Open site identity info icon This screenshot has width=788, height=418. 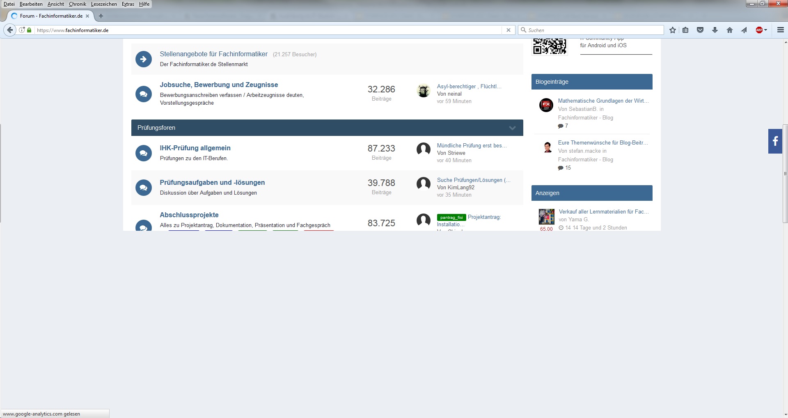(x=22, y=30)
